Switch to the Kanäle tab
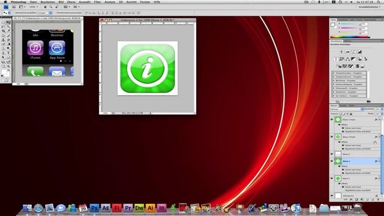The image size is (384, 216). (x=343, y=106)
